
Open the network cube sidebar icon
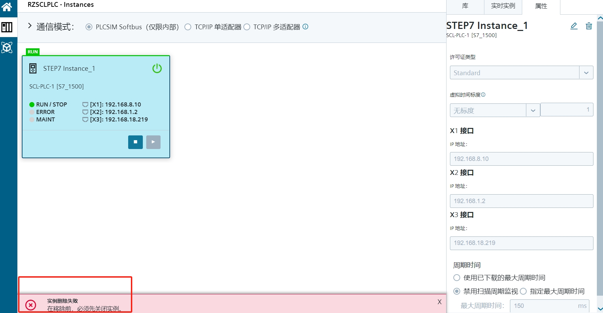click(7, 47)
